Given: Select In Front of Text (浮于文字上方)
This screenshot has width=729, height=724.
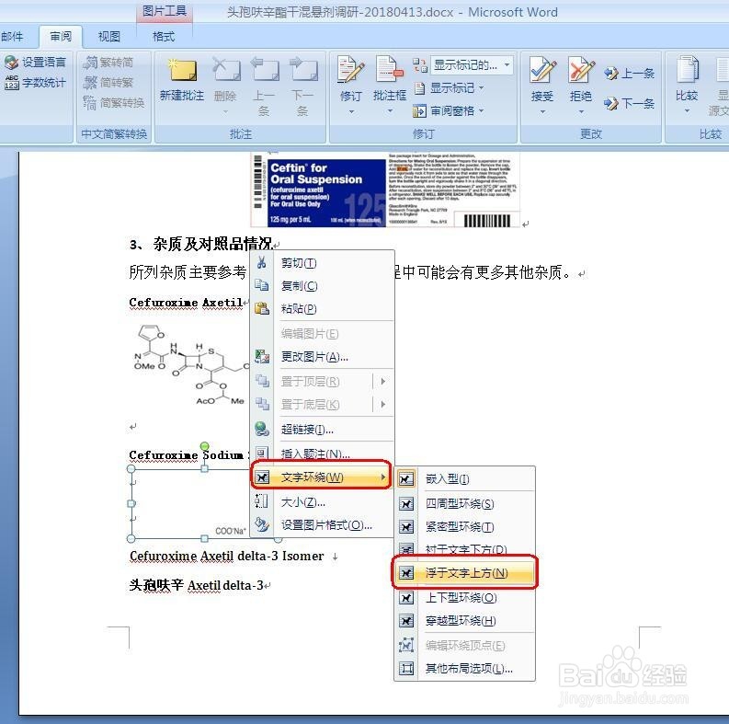Looking at the screenshot, I should coord(465,573).
